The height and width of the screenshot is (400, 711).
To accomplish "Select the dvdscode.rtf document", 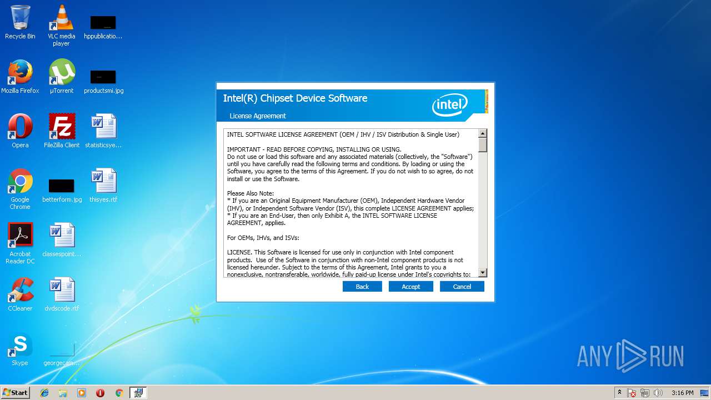I will [x=62, y=294].
